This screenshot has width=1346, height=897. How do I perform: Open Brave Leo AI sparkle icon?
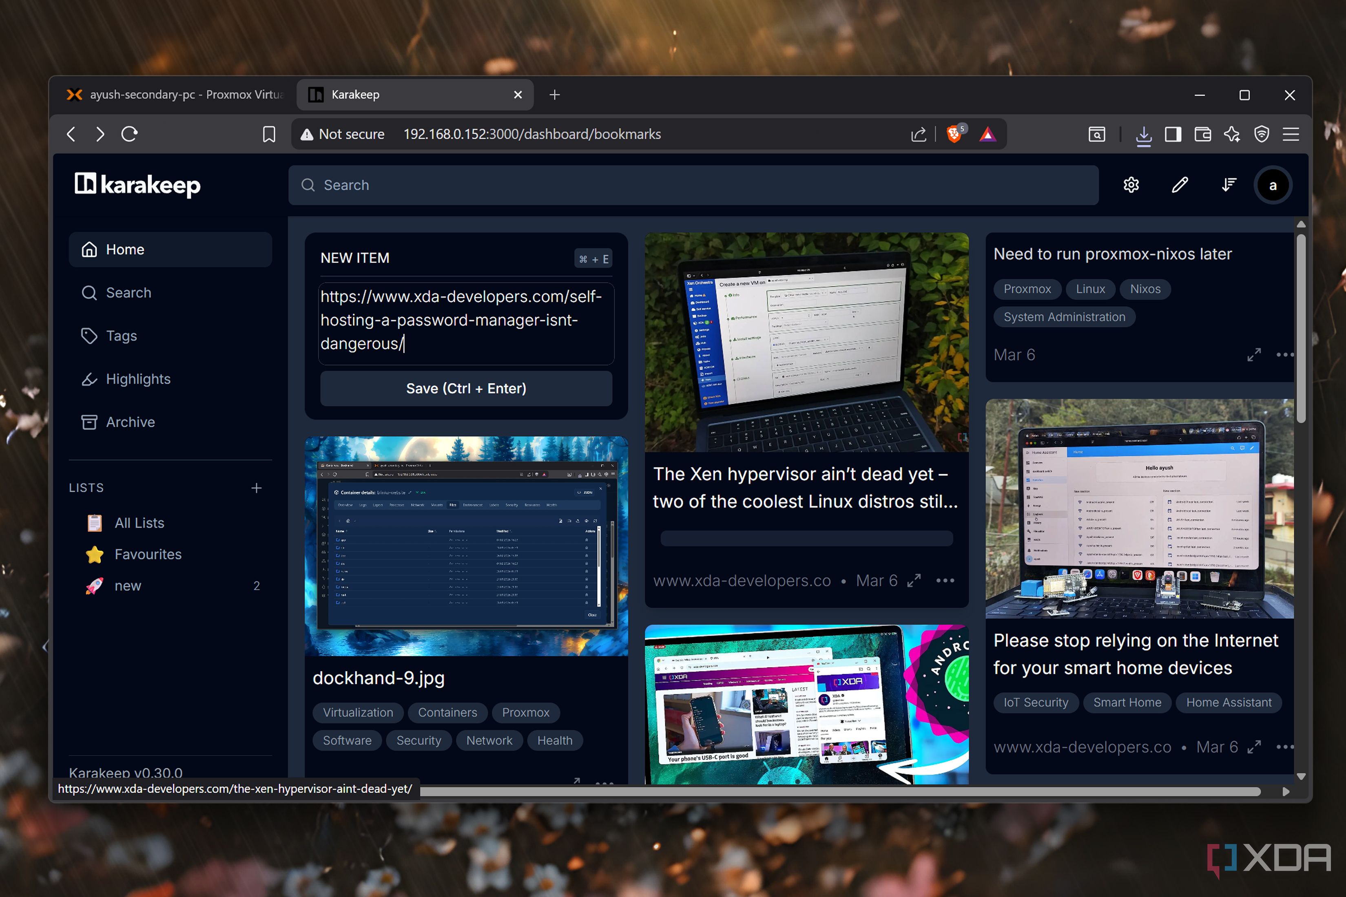(1232, 134)
